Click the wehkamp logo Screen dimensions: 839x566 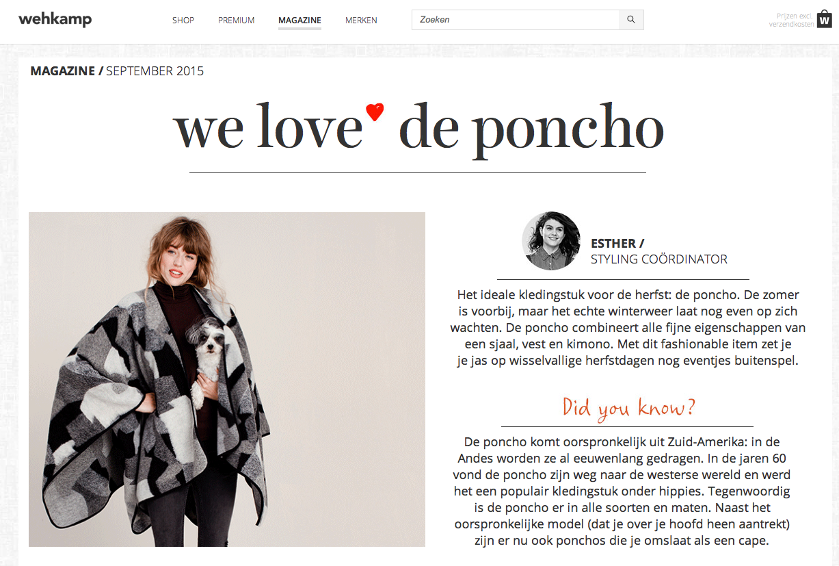[55, 19]
